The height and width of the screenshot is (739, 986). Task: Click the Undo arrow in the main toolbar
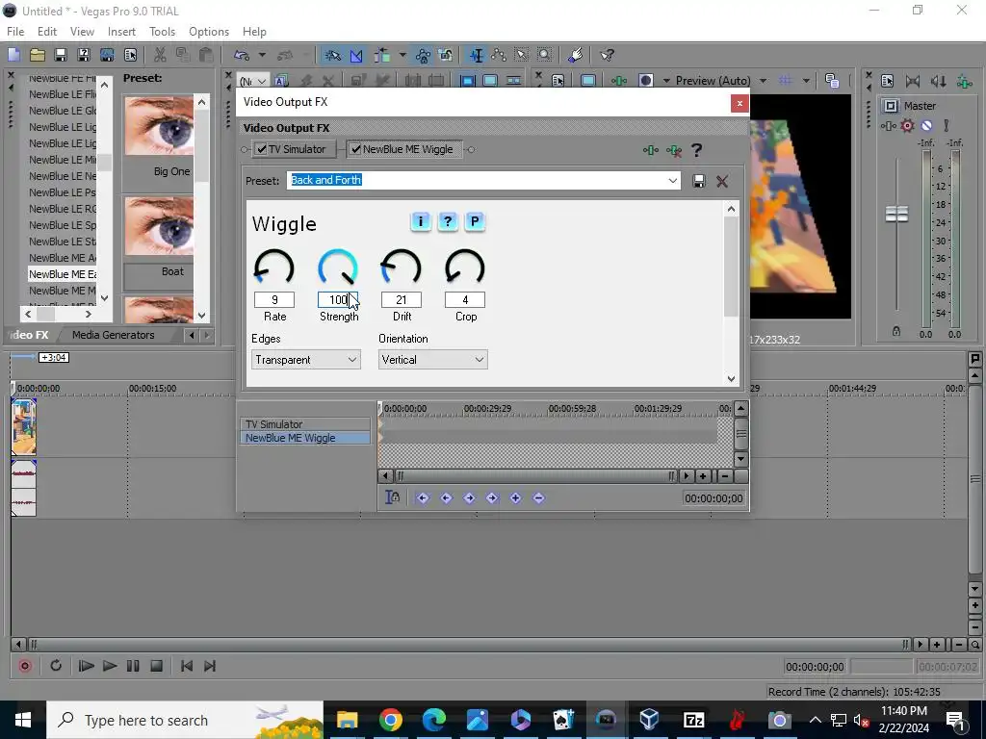click(242, 55)
